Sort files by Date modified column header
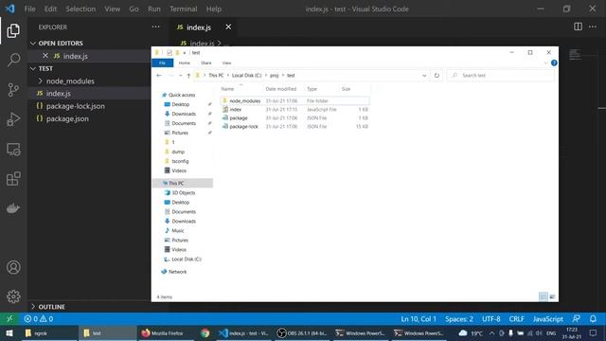 click(281, 89)
